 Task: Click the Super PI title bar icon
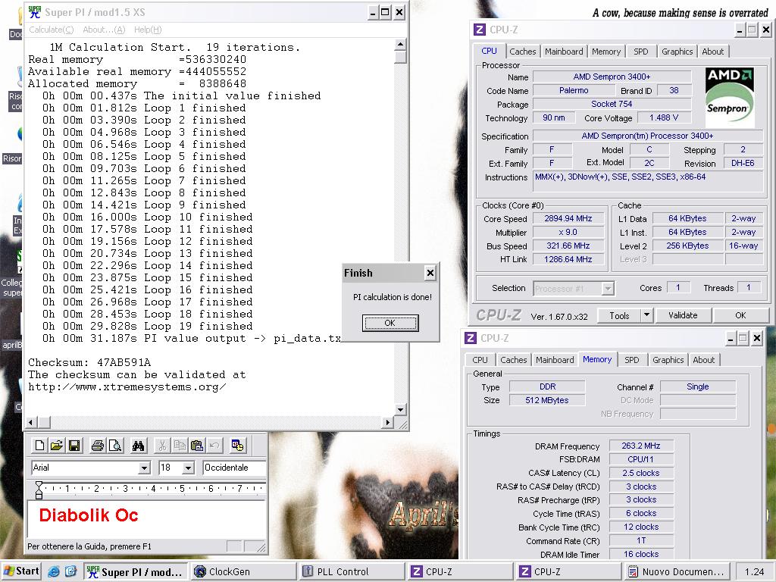(x=35, y=12)
